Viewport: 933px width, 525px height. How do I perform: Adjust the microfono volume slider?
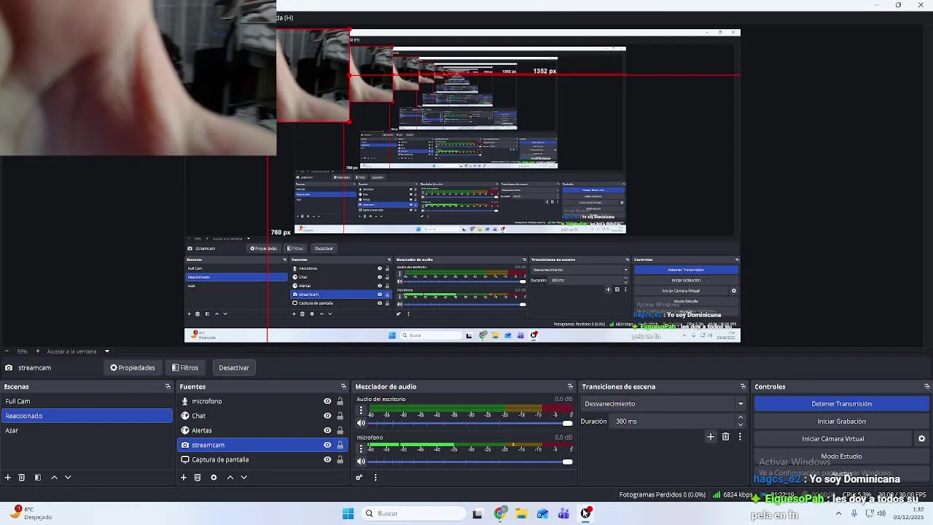click(x=469, y=461)
